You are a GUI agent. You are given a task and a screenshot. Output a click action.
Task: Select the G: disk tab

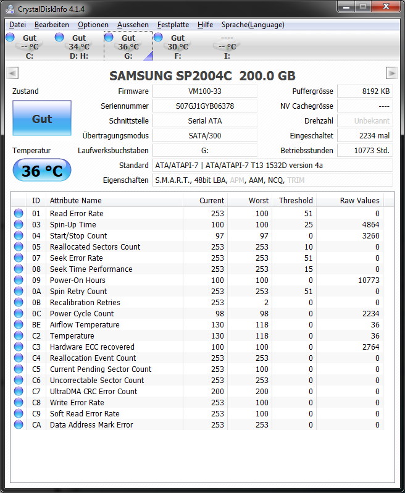pos(128,46)
